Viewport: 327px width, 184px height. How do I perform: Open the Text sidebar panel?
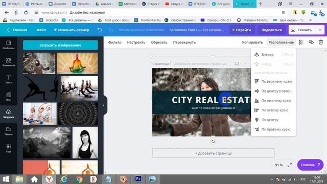(x=9, y=79)
